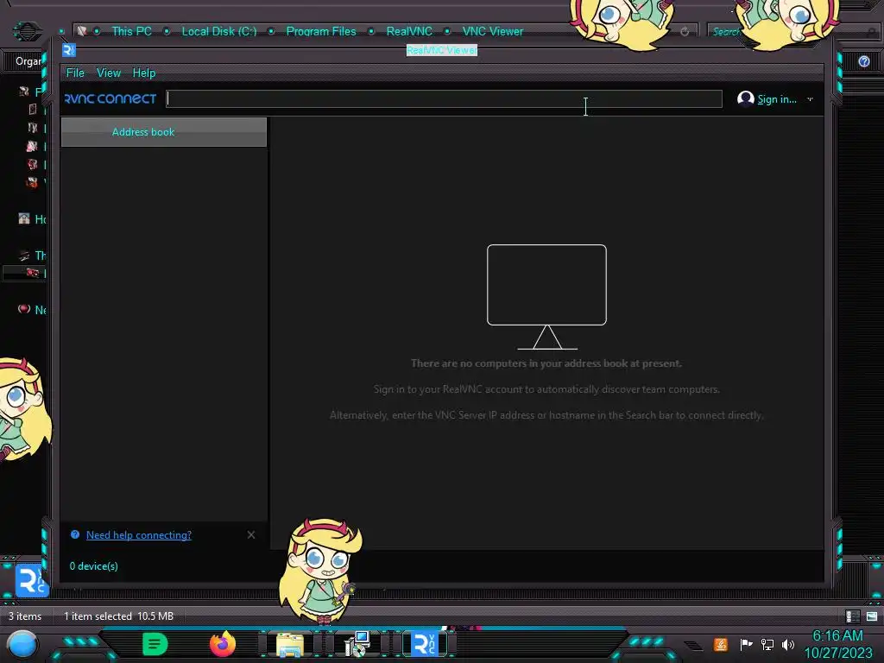Click the '3 items' Explorer status text
The image size is (884, 663).
[25, 616]
